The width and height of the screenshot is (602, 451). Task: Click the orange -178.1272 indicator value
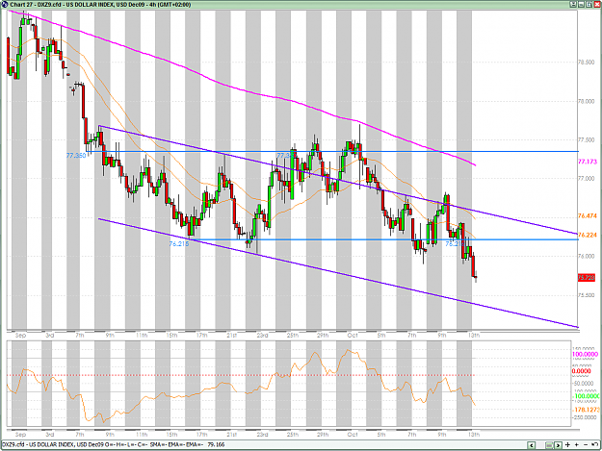point(587,410)
